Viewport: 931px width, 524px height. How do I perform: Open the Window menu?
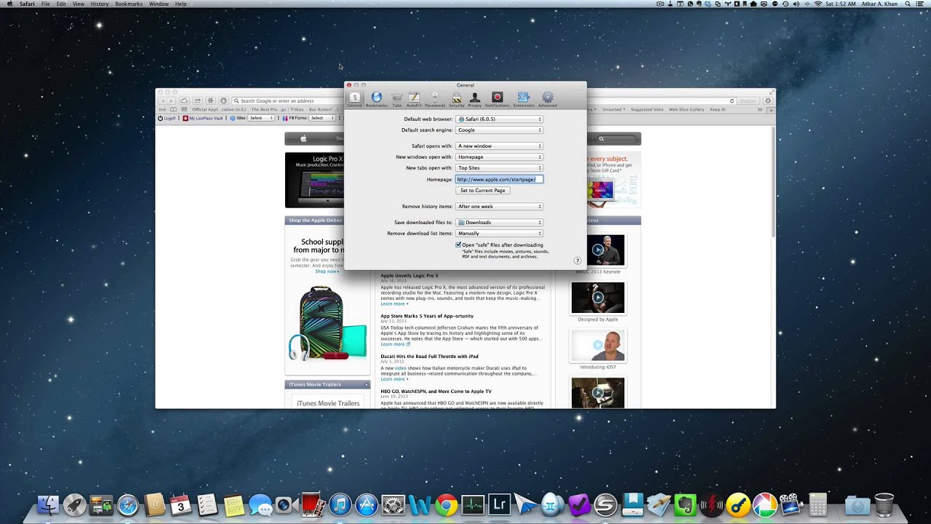coord(159,4)
